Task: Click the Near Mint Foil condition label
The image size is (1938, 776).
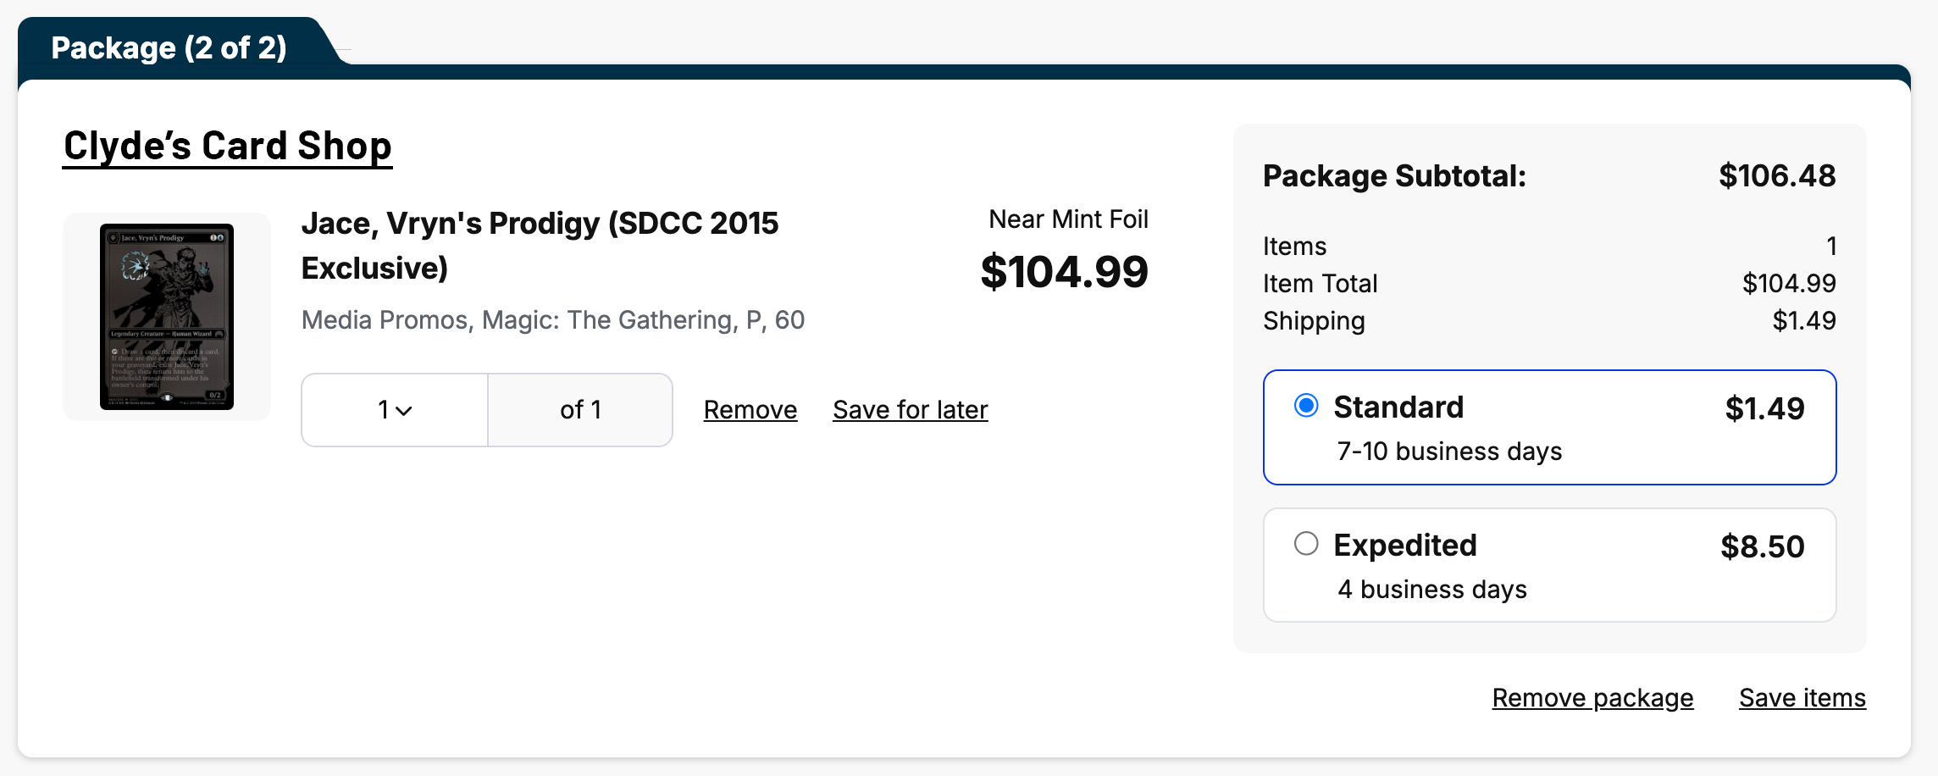Action: [1068, 219]
